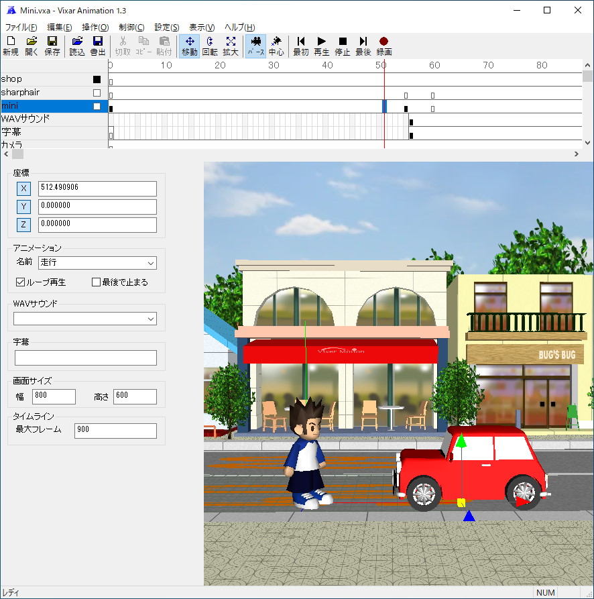
Task: Switch to パース (Perspective) view mode
Action: (255, 46)
